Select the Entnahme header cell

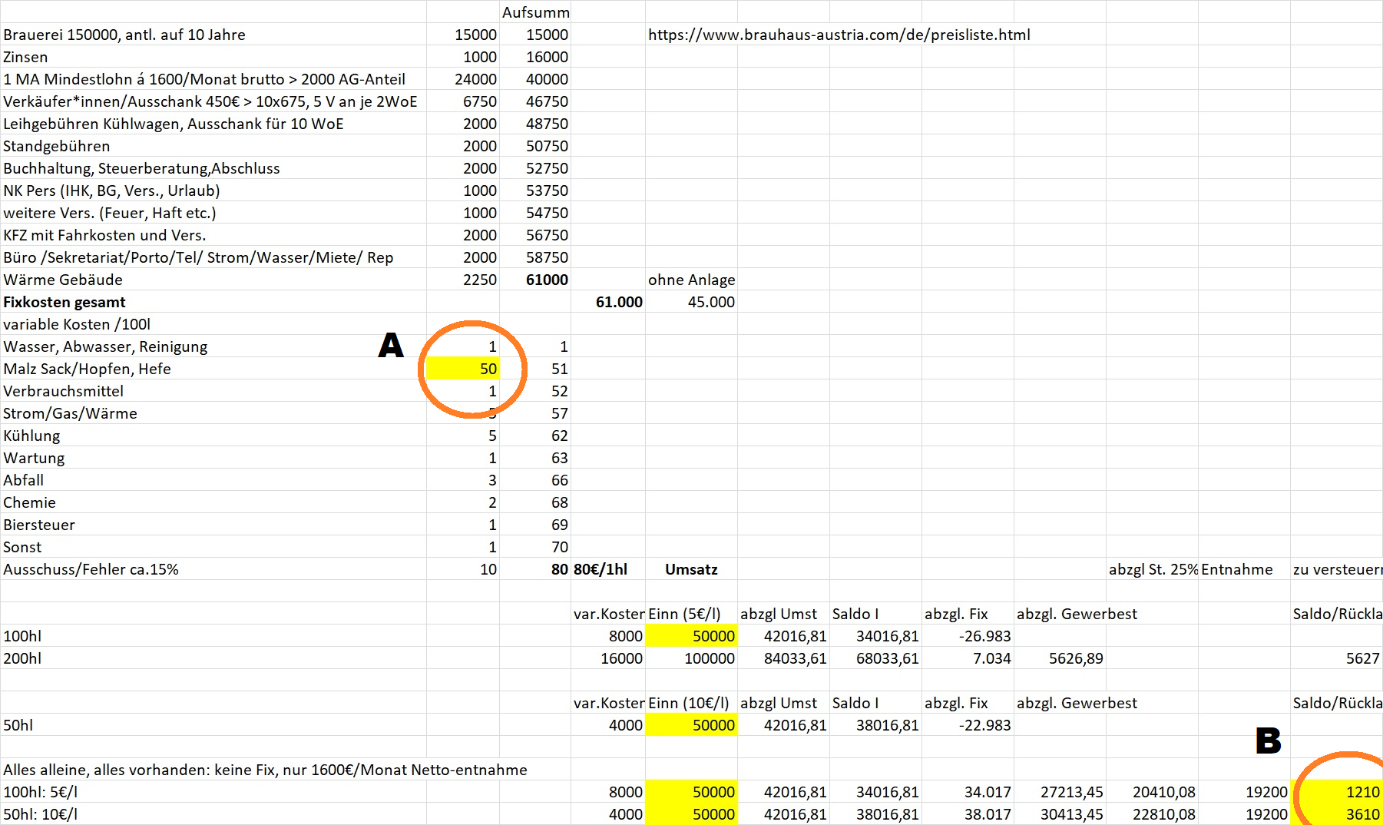[1236, 569]
